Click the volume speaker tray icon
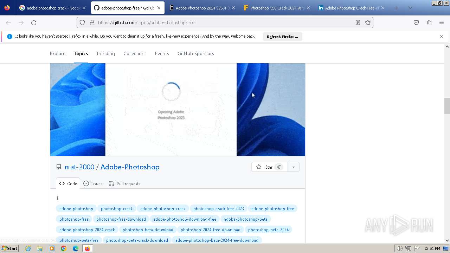The width and height of the screenshot is (450, 253). click(399, 248)
